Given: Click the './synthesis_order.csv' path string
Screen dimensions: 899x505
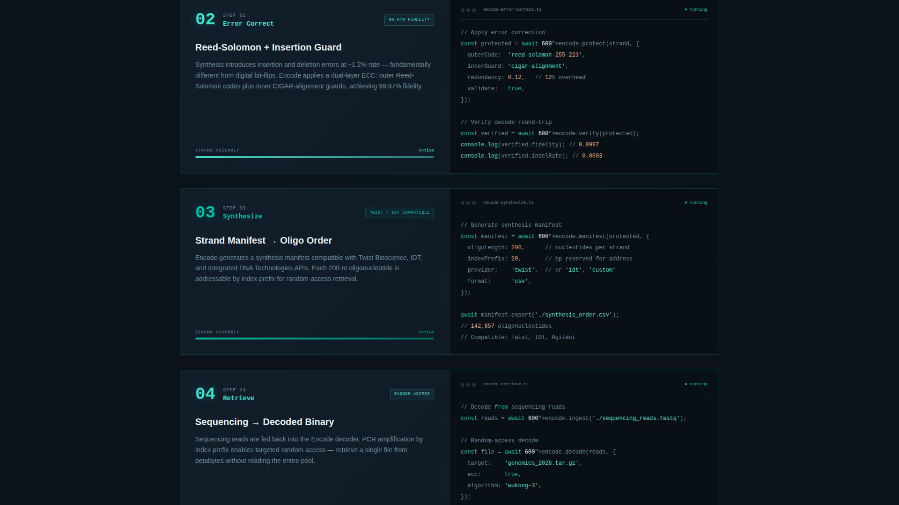Looking at the screenshot, I should [x=574, y=315].
